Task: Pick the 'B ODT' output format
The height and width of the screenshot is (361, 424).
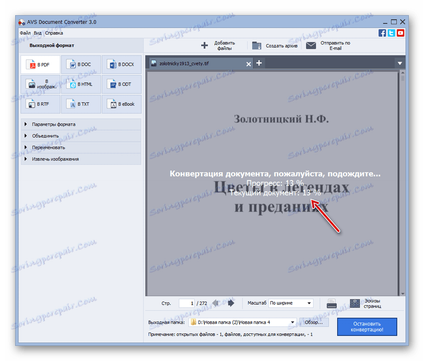Action: (x=121, y=84)
